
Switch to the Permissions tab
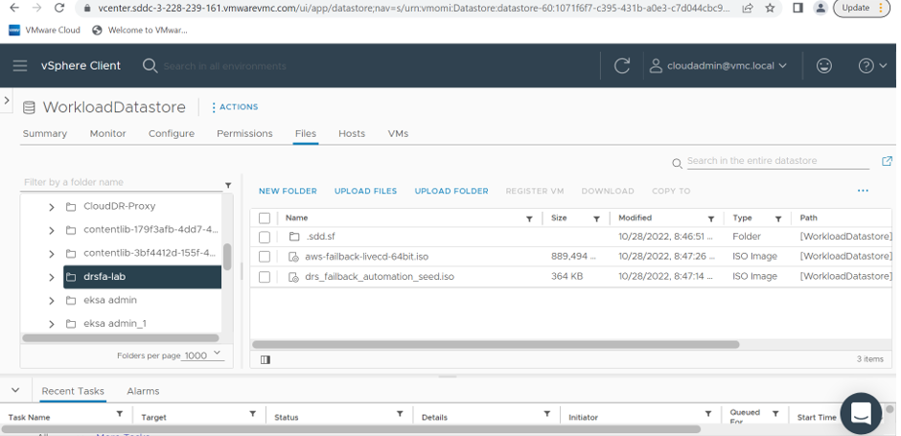tap(244, 133)
